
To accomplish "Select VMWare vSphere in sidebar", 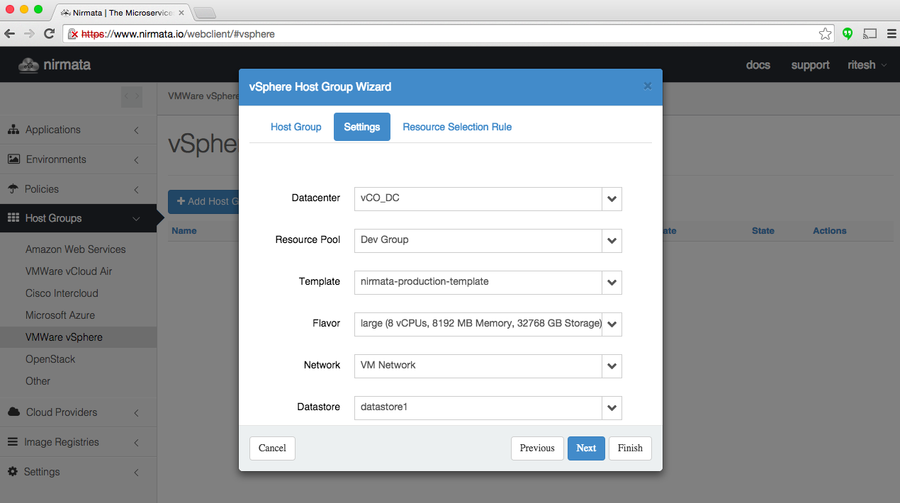I will point(64,337).
